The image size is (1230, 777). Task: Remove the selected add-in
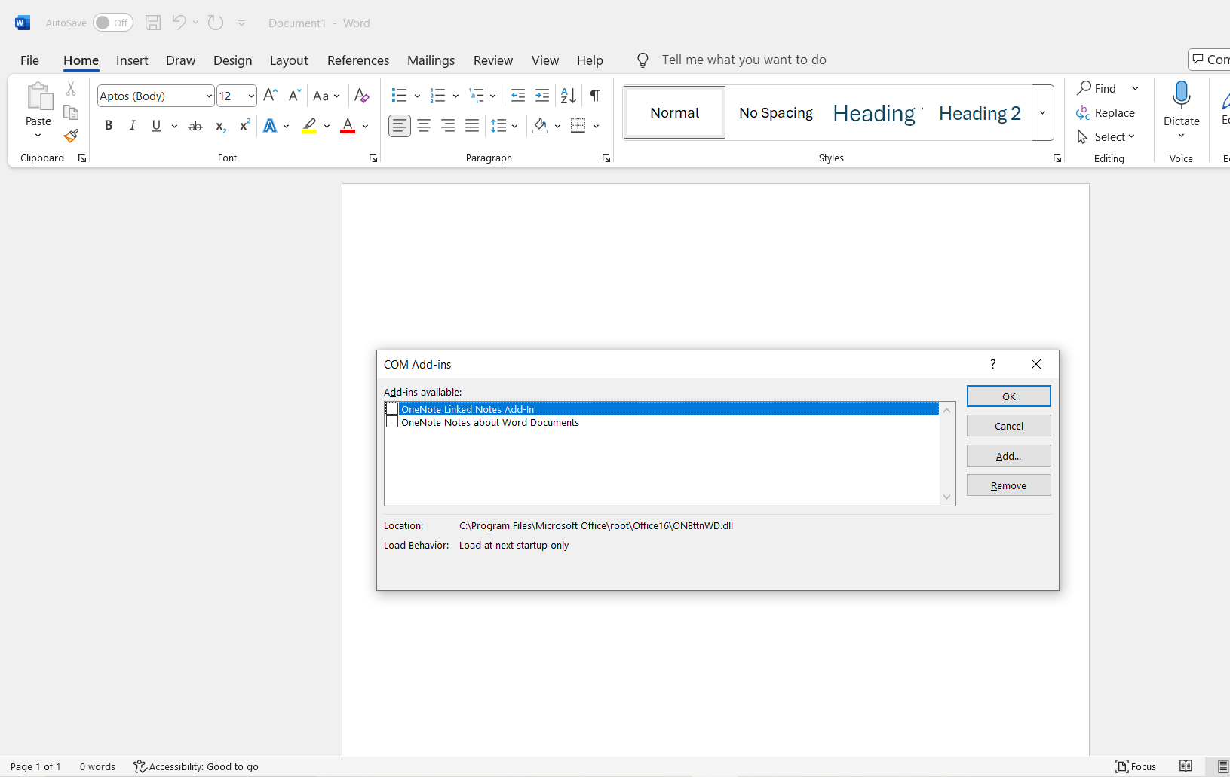pos(1009,485)
